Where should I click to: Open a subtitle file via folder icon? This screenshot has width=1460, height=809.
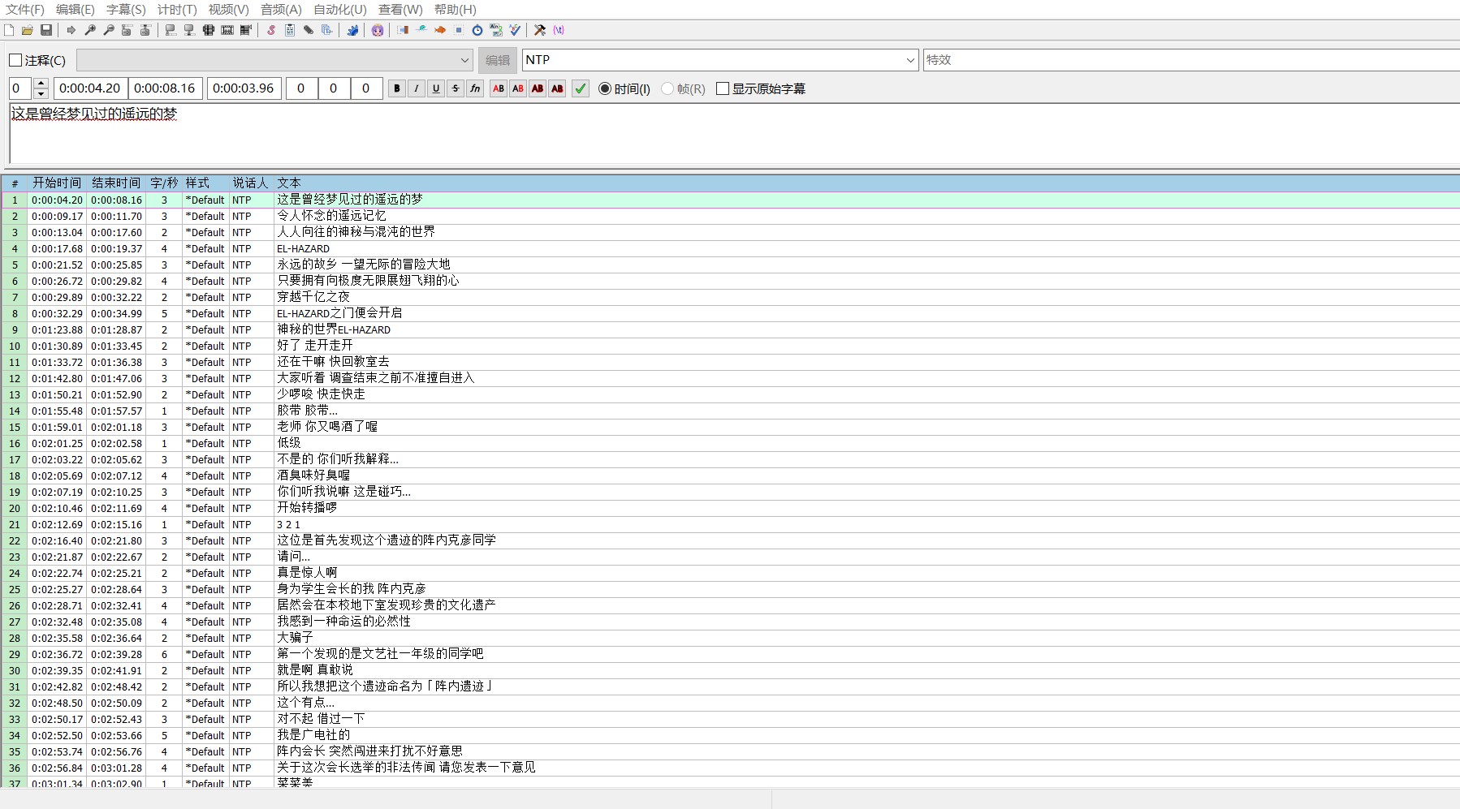coord(28,30)
